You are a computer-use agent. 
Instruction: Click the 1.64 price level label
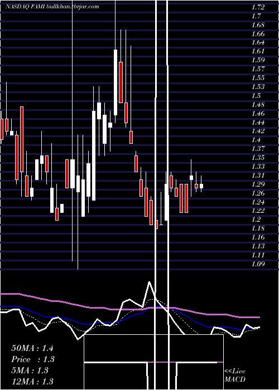[x=258, y=42]
